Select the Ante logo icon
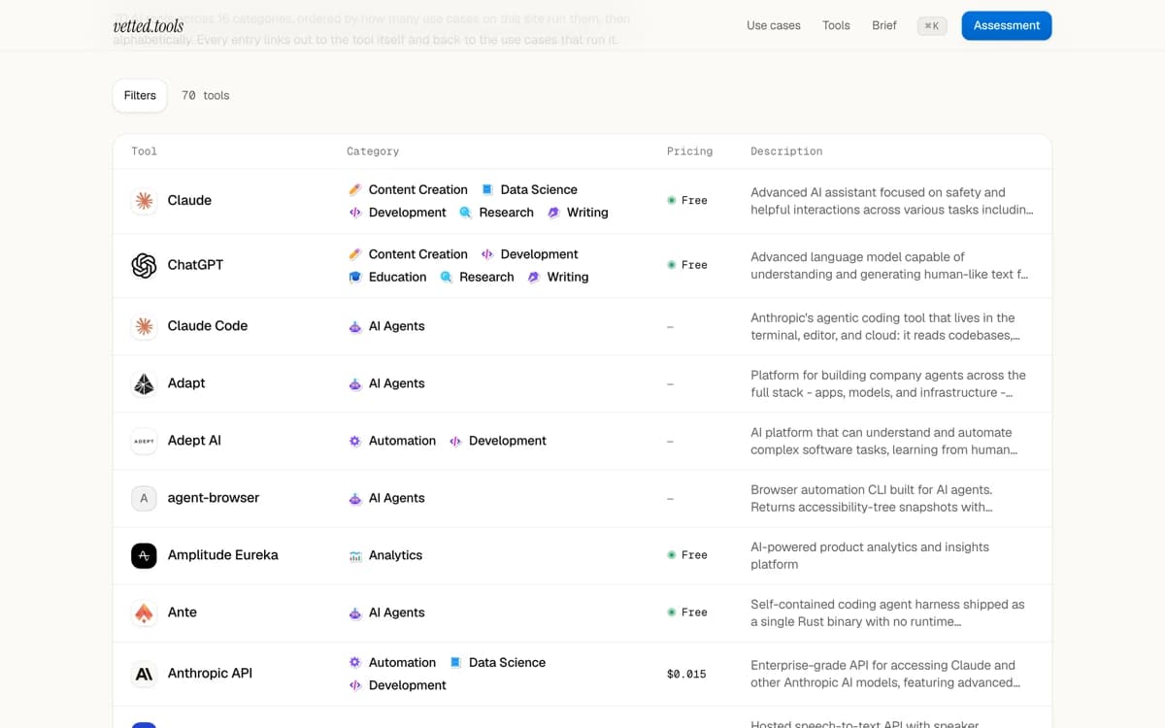This screenshot has height=728, width=1165. point(144,612)
